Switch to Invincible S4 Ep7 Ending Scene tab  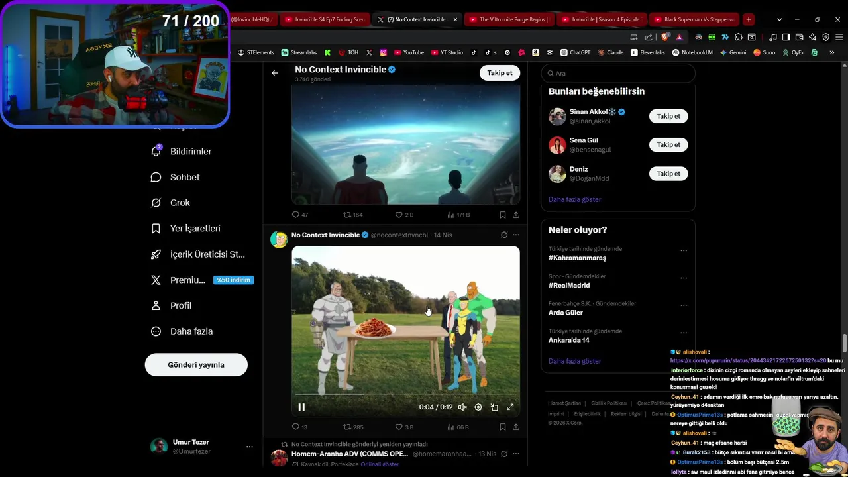(x=324, y=19)
